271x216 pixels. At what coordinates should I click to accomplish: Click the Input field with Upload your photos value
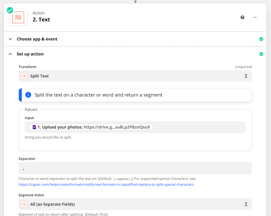click(135, 127)
